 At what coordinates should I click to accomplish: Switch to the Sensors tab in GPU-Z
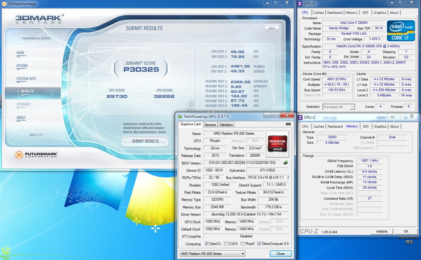point(210,125)
